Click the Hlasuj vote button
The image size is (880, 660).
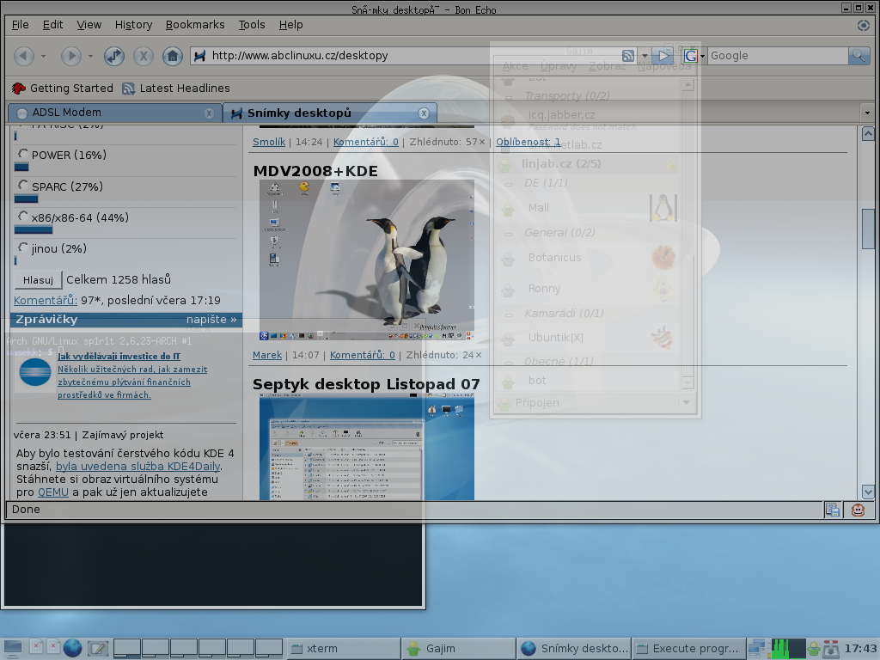point(38,279)
